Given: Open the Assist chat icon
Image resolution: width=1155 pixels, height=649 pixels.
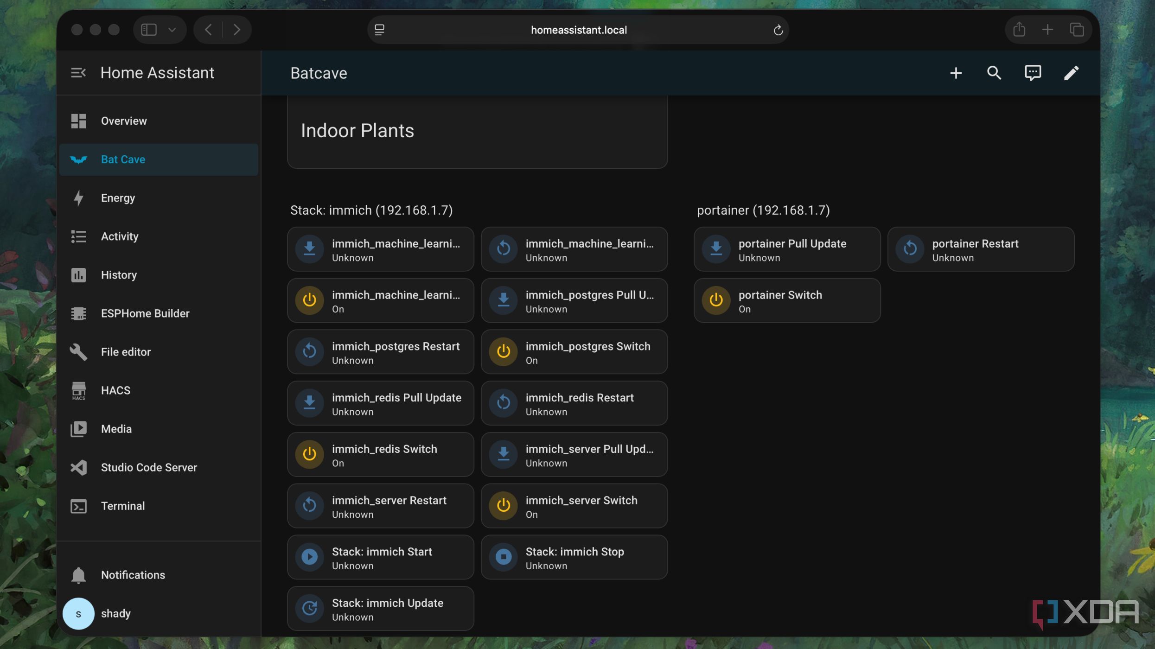Looking at the screenshot, I should 1032,73.
